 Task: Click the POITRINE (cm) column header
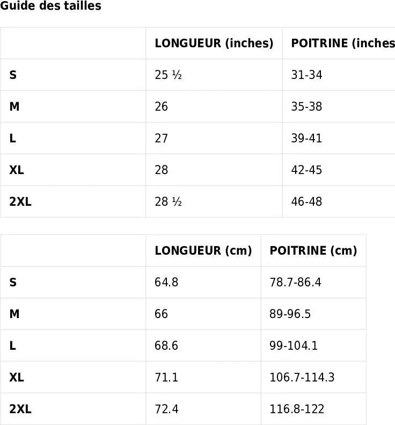(313, 250)
